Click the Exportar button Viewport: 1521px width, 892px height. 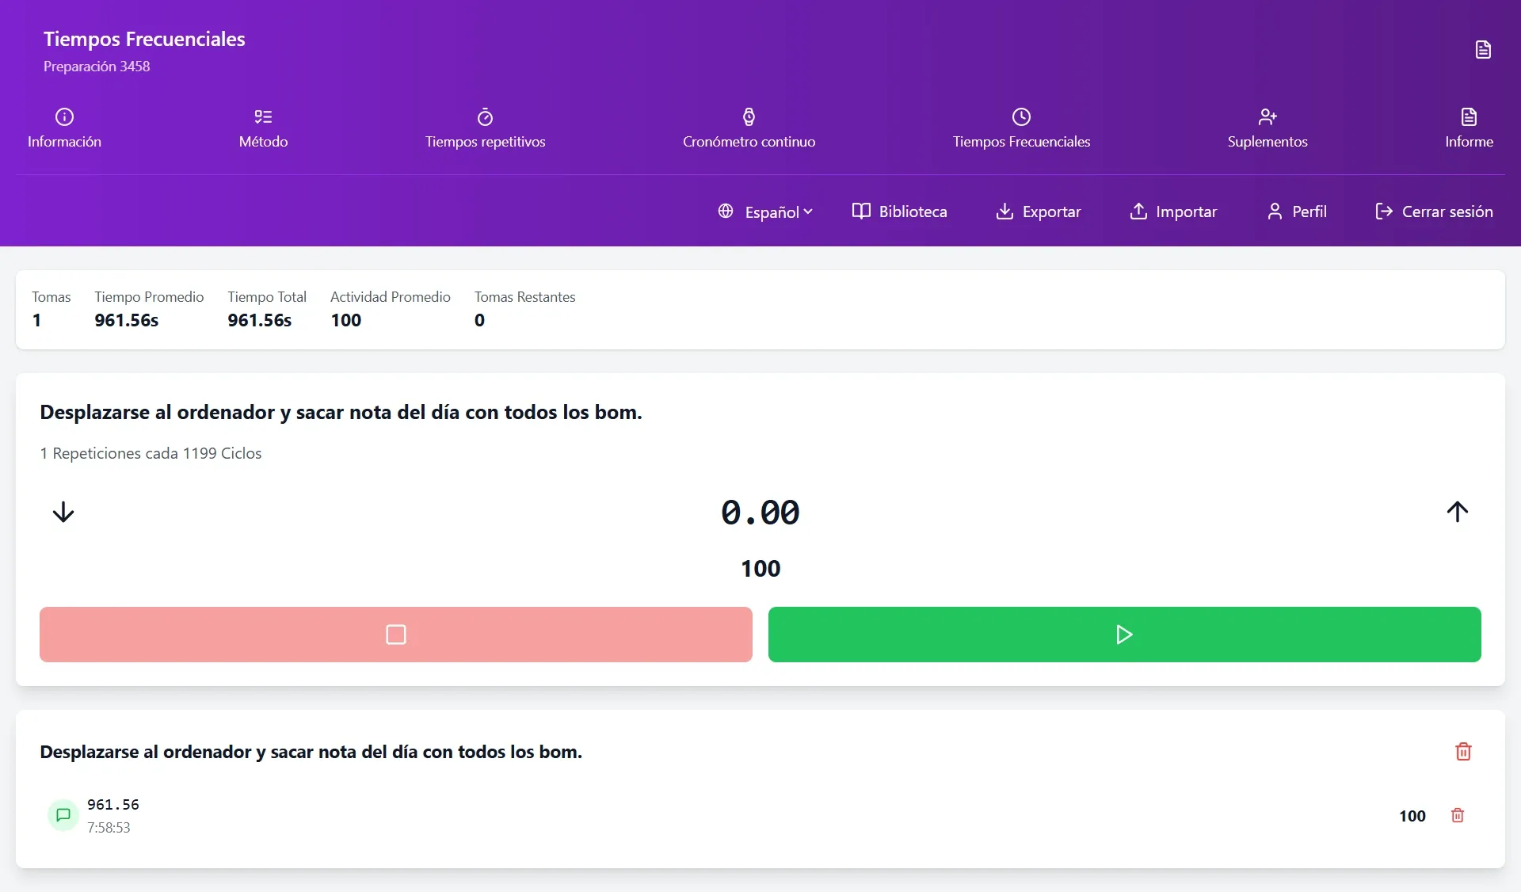pyautogui.click(x=1038, y=212)
